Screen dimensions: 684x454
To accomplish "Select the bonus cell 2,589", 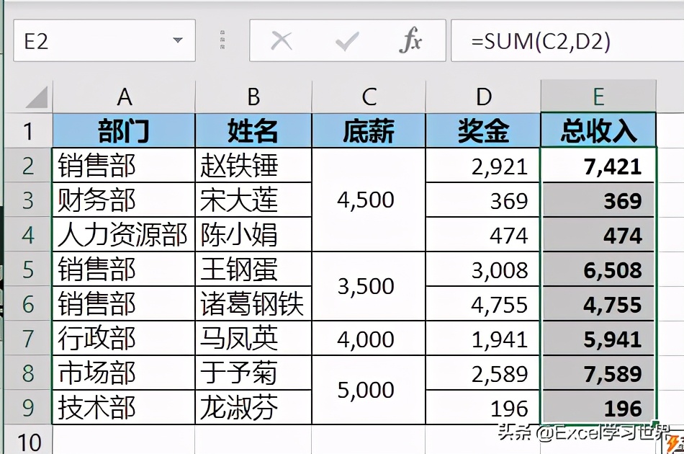I will click(x=483, y=373).
